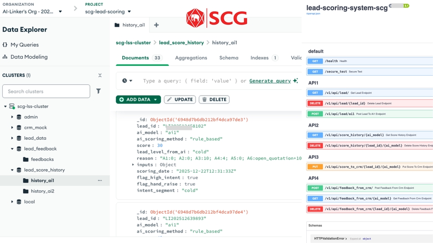433x243 pixels.
Task: Click into the Search clusters field
Action: tap(46, 91)
